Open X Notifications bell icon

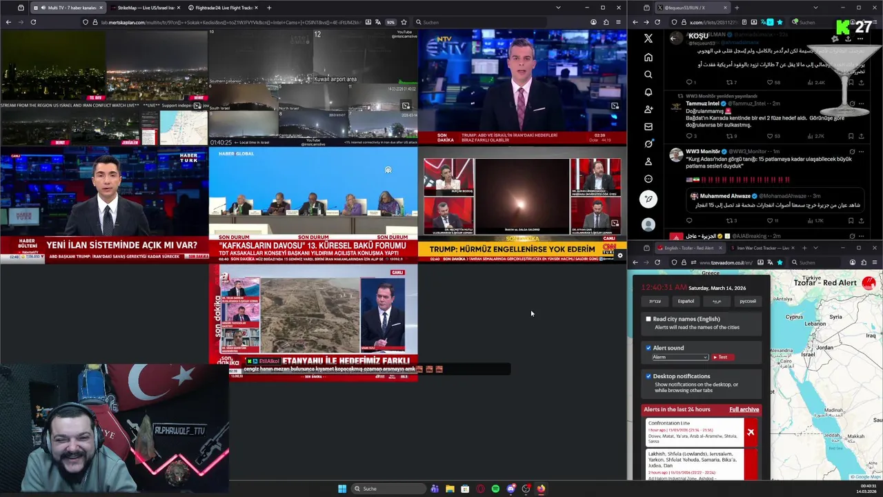coord(648,92)
